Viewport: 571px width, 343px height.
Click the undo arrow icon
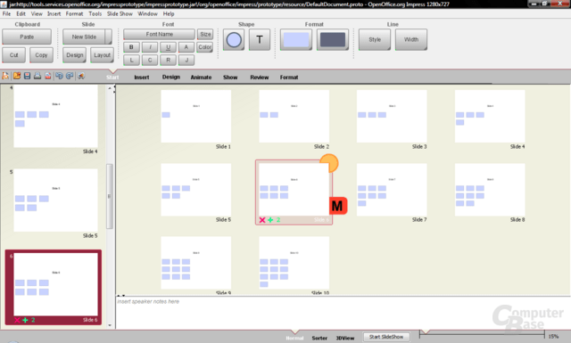[60, 76]
